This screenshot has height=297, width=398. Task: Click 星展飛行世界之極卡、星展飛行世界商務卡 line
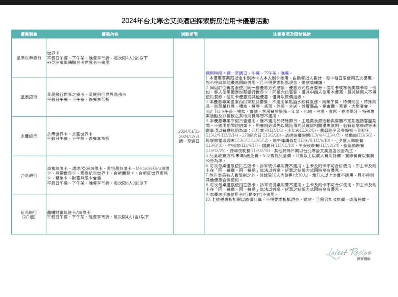[86, 95]
